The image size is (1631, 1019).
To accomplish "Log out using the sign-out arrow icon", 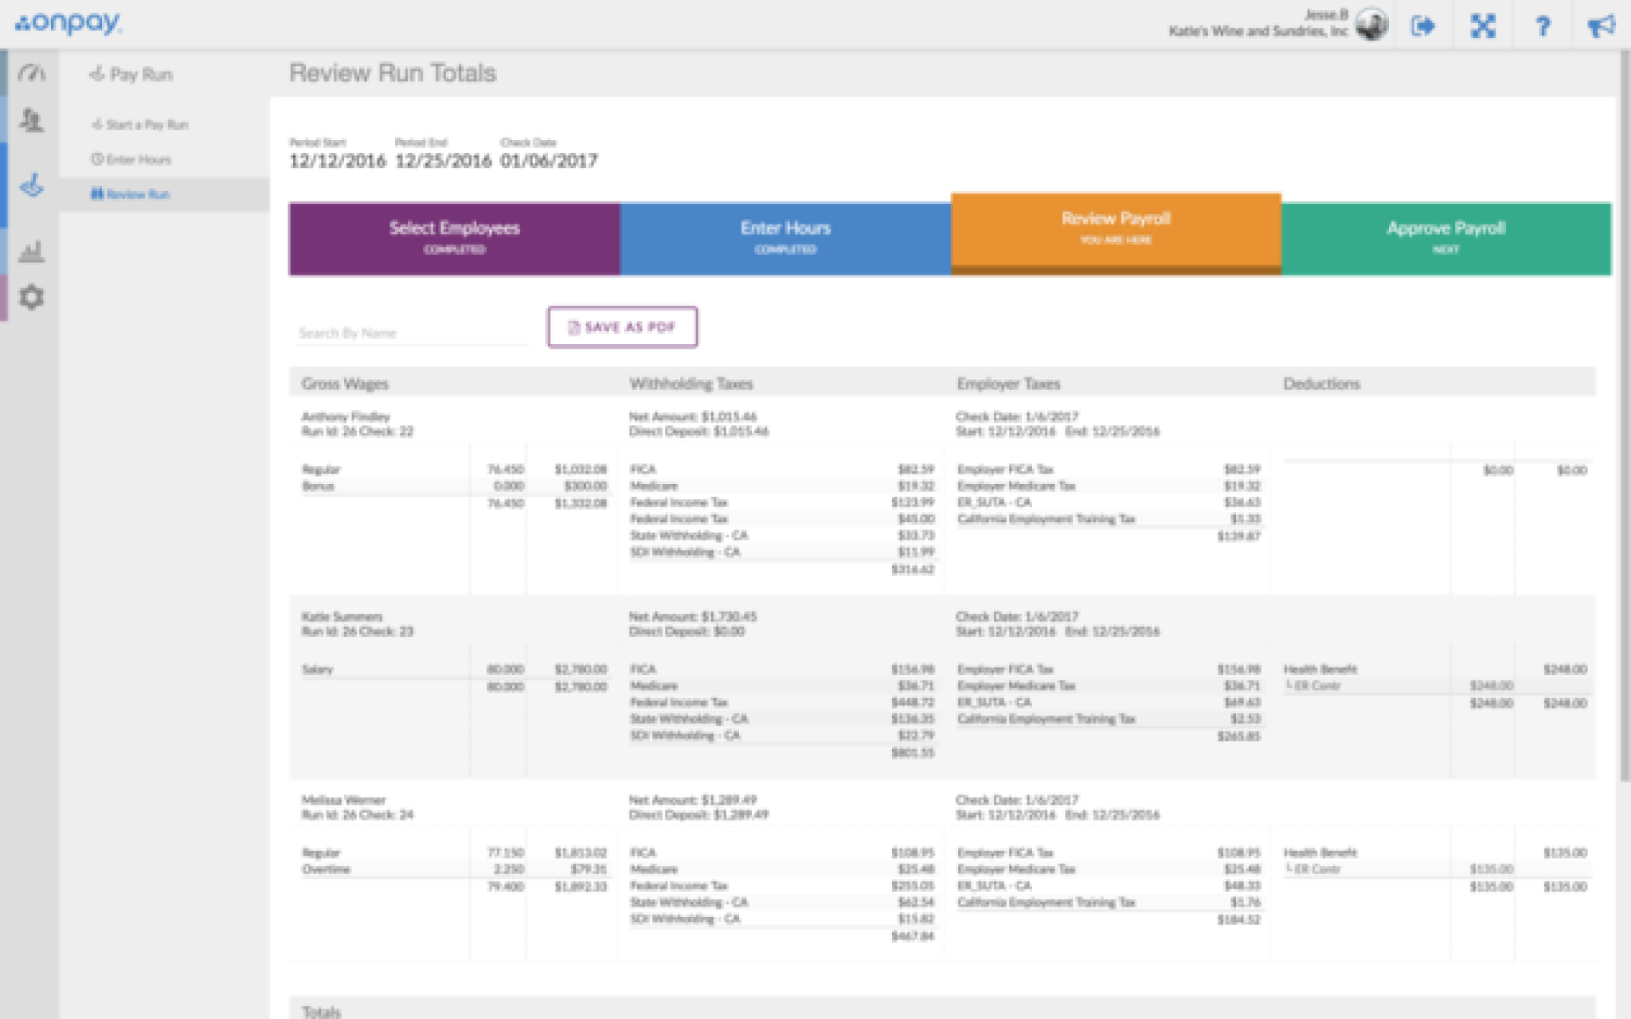I will (1424, 26).
